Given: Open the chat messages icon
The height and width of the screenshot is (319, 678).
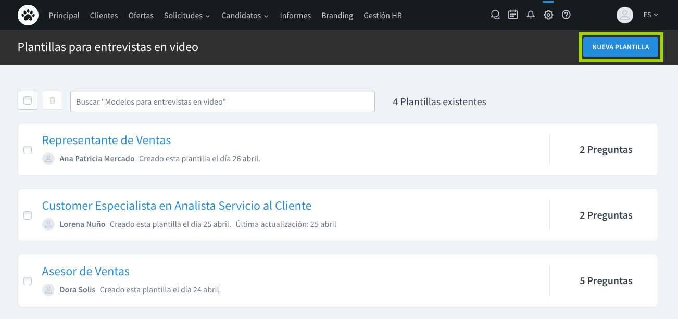Looking at the screenshot, I should [x=495, y=15].
